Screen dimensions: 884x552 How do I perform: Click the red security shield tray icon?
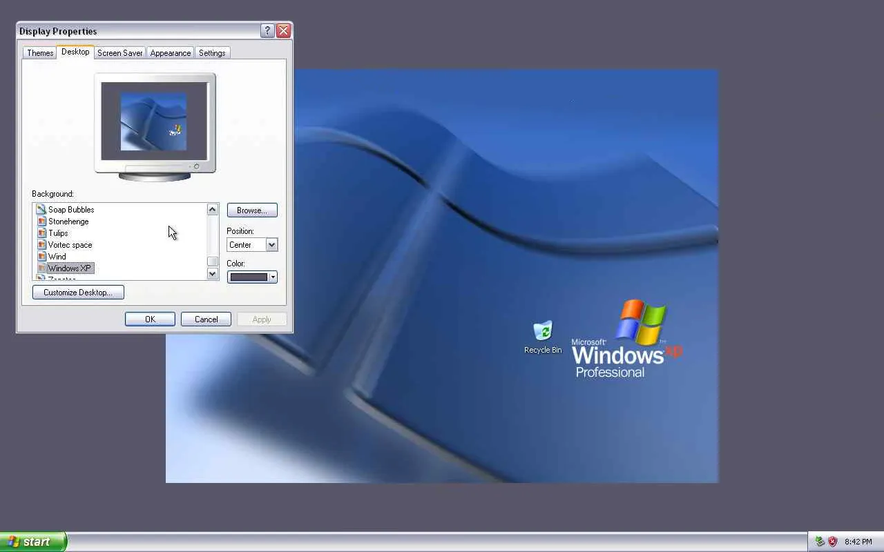(x=833, y=542)
